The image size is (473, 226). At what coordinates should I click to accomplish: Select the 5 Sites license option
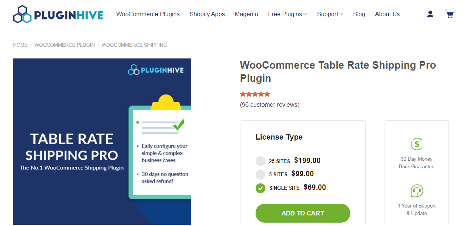261,175
